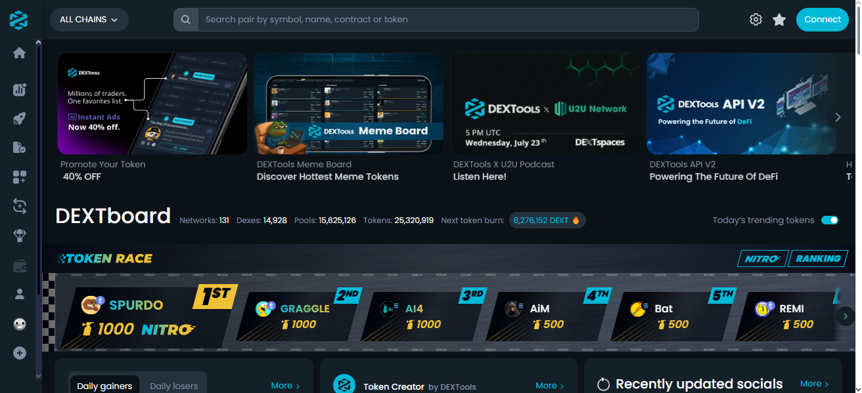Image resolution: width=862 pixels, height=393 pixels.
Task: Click the search magnifier icon
Action: [186, 20]
